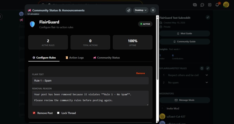Click the scrollbar up arrow in dialog

(x=157, y=17)
